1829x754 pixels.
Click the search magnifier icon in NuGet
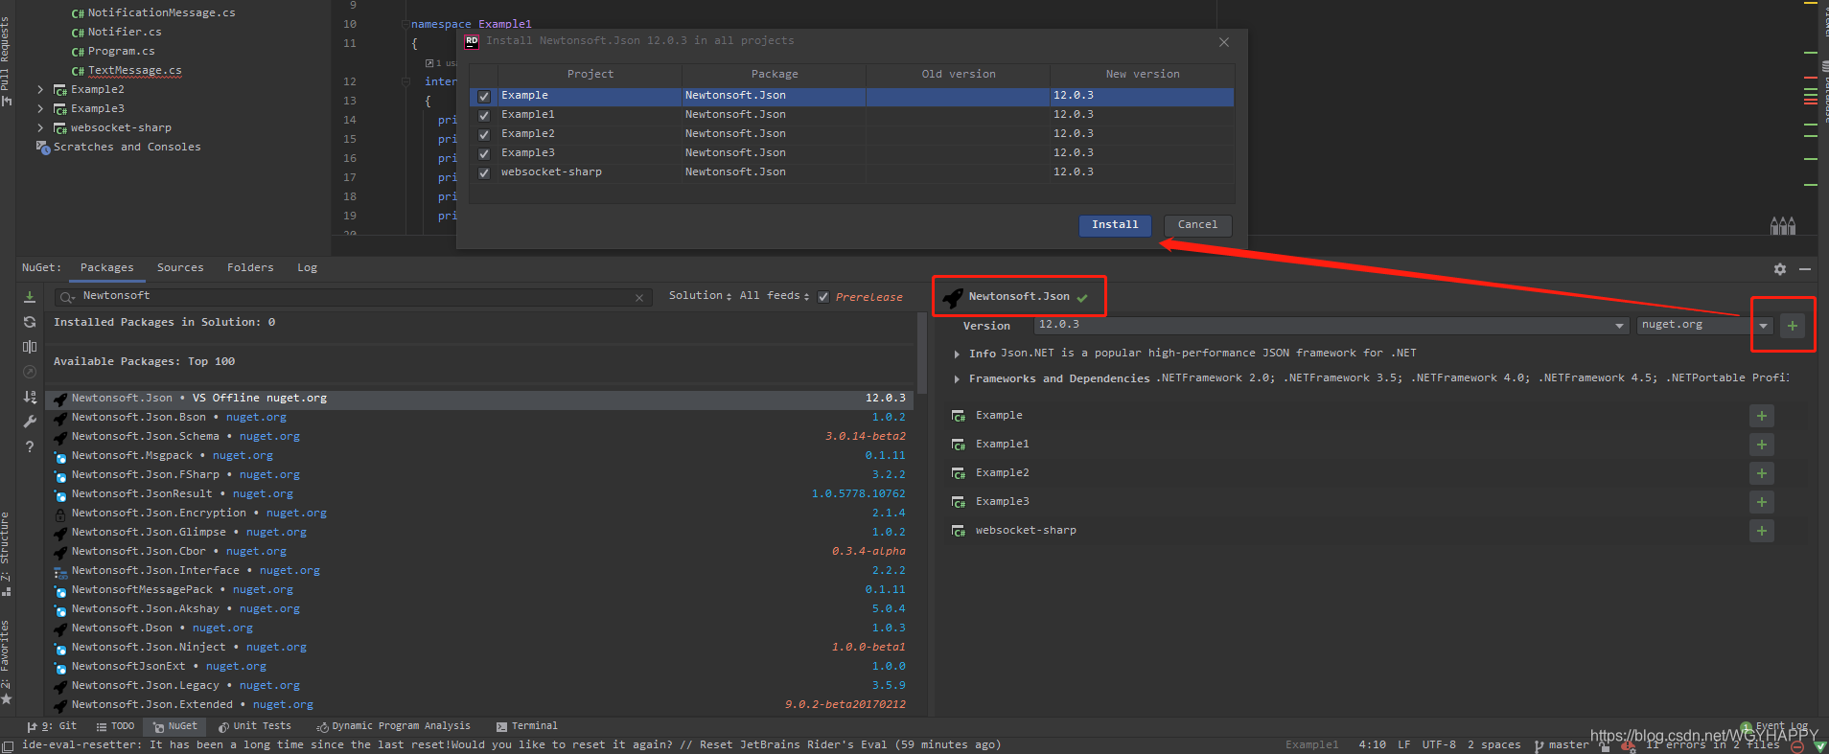pyautogui.click(x=67, y=297)
